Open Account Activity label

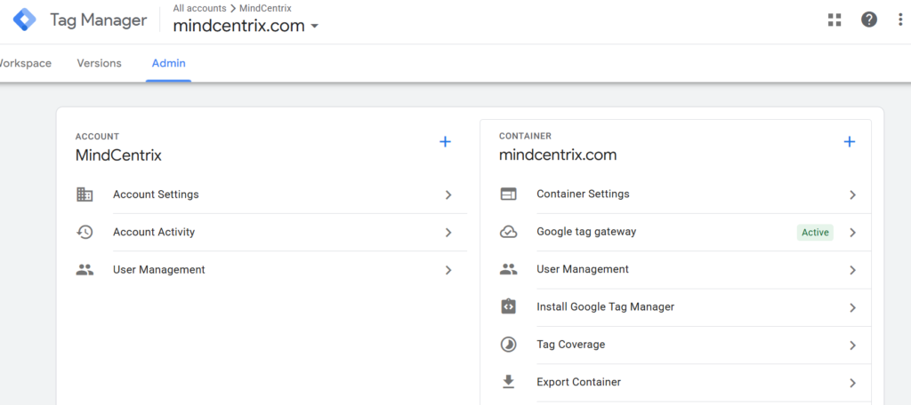click(x=154, y=232)
